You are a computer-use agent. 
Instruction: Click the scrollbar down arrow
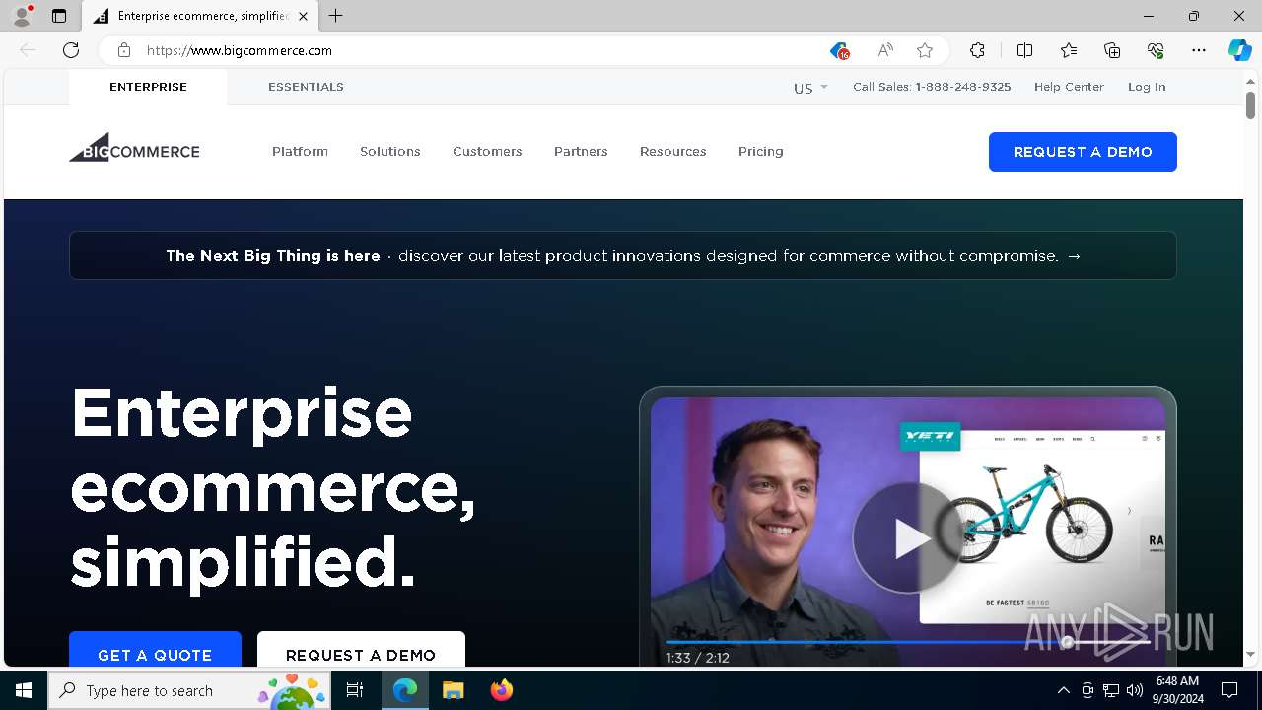[x=1250, y=655]
